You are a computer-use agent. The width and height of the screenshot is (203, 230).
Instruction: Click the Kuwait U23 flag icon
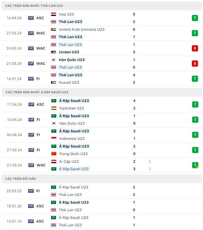[x=54, y=82]
